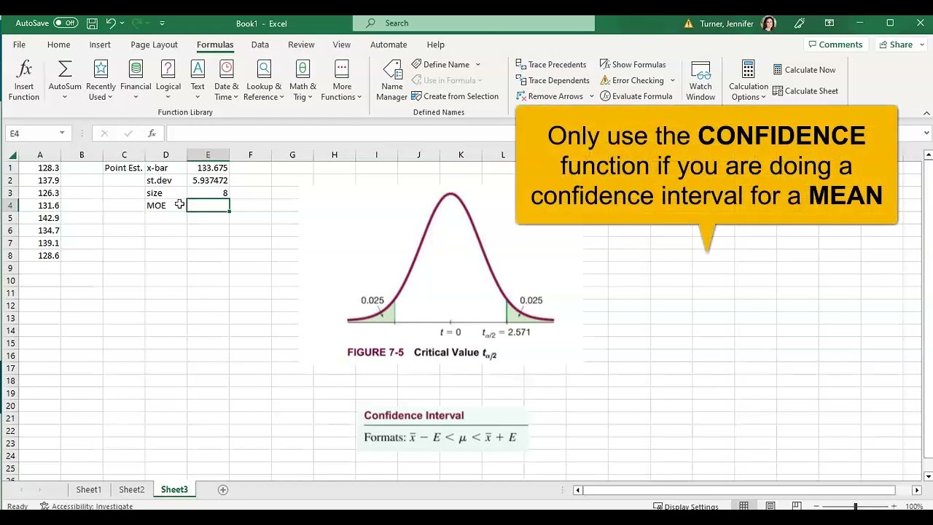Open More Functions menu
933x525 pixels.
(342, 81)
